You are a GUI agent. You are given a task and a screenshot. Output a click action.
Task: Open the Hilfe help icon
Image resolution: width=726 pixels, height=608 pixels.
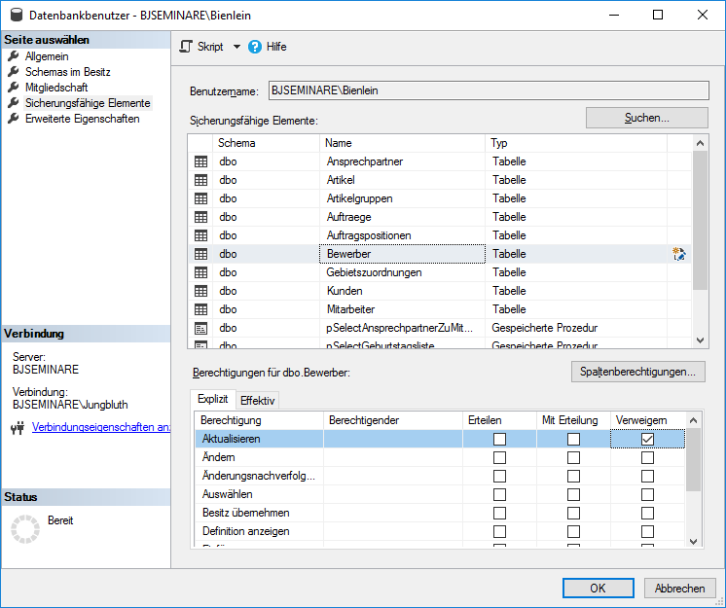coord(255,47)
